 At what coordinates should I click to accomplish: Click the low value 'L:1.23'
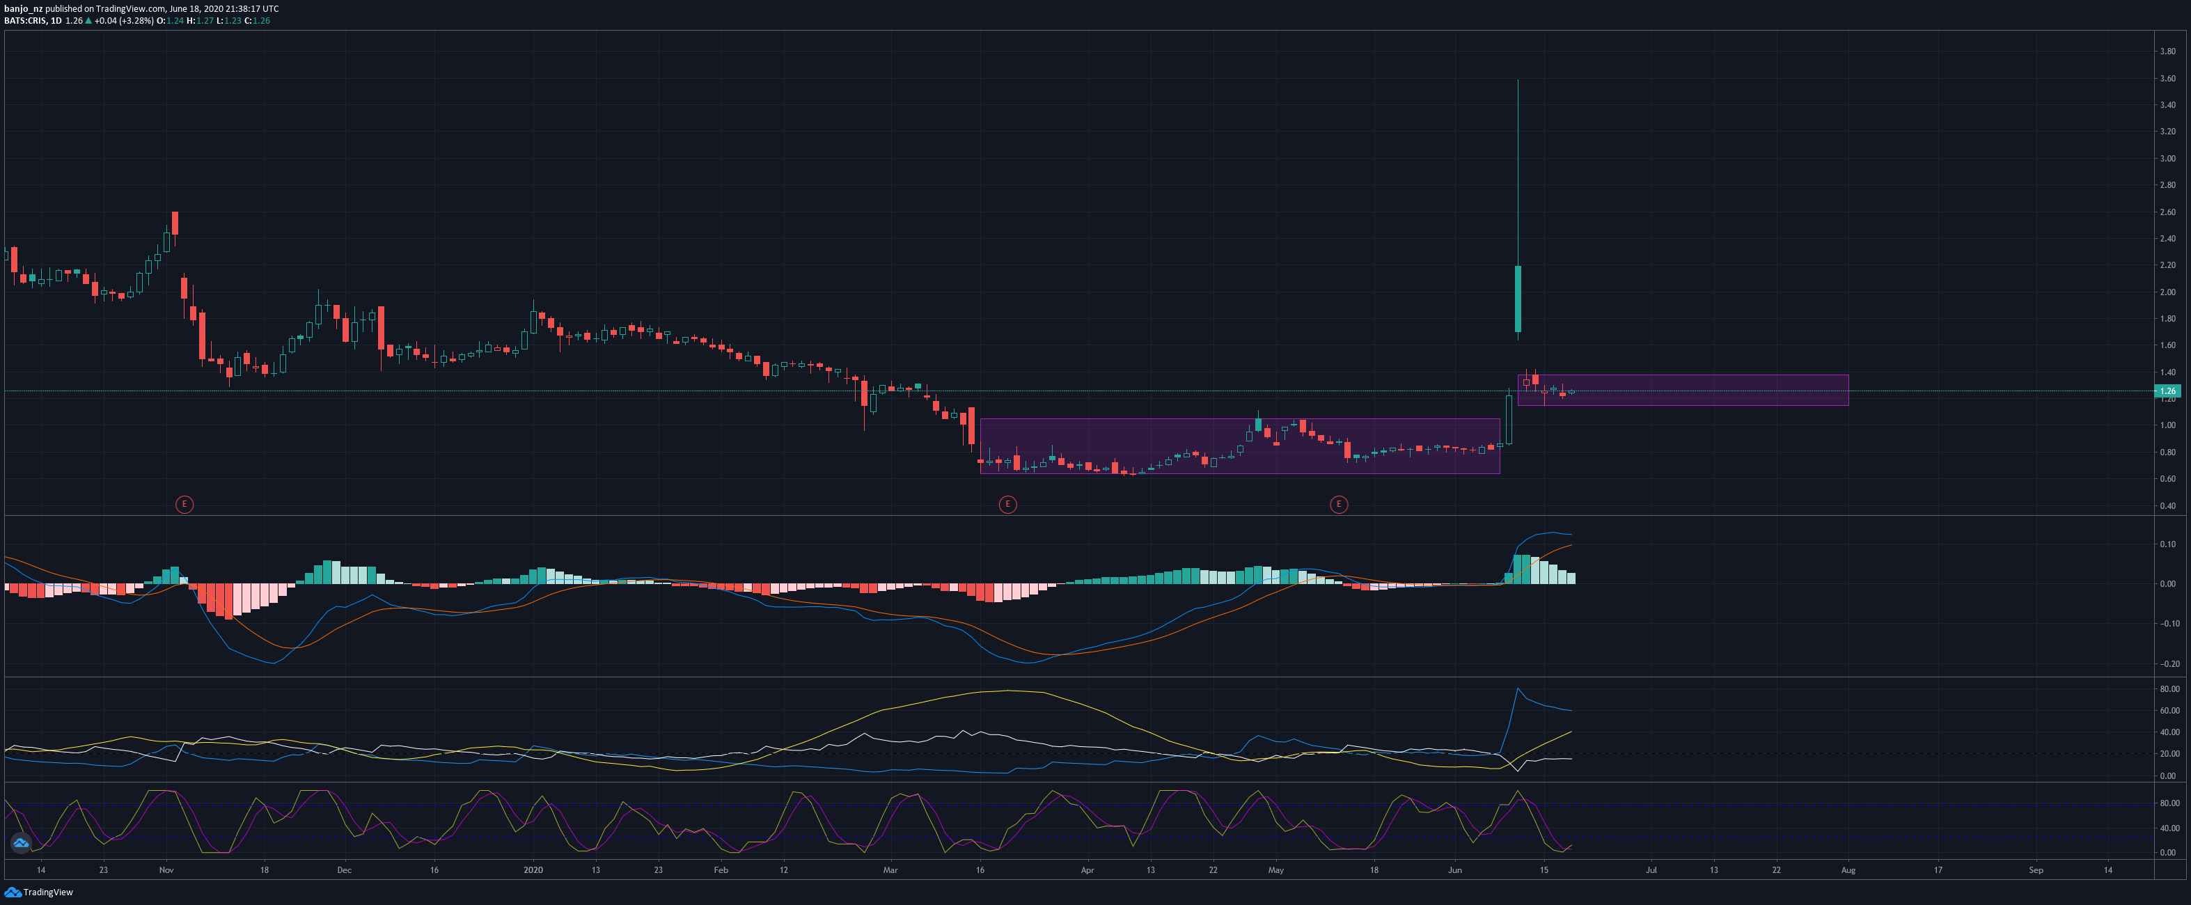click(229, 20)
